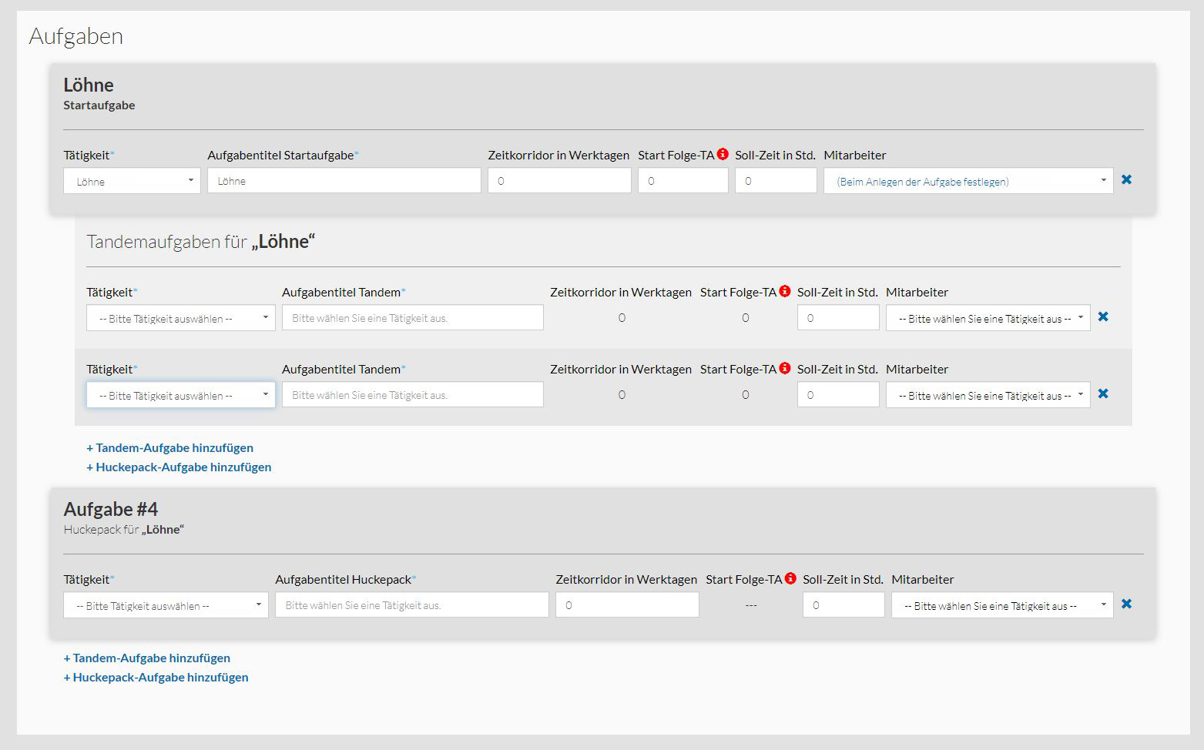Focus Start Folge-TA field in Startaufgabe row
This screenshot has width=1204, height=750.
[x=683, y=181]
